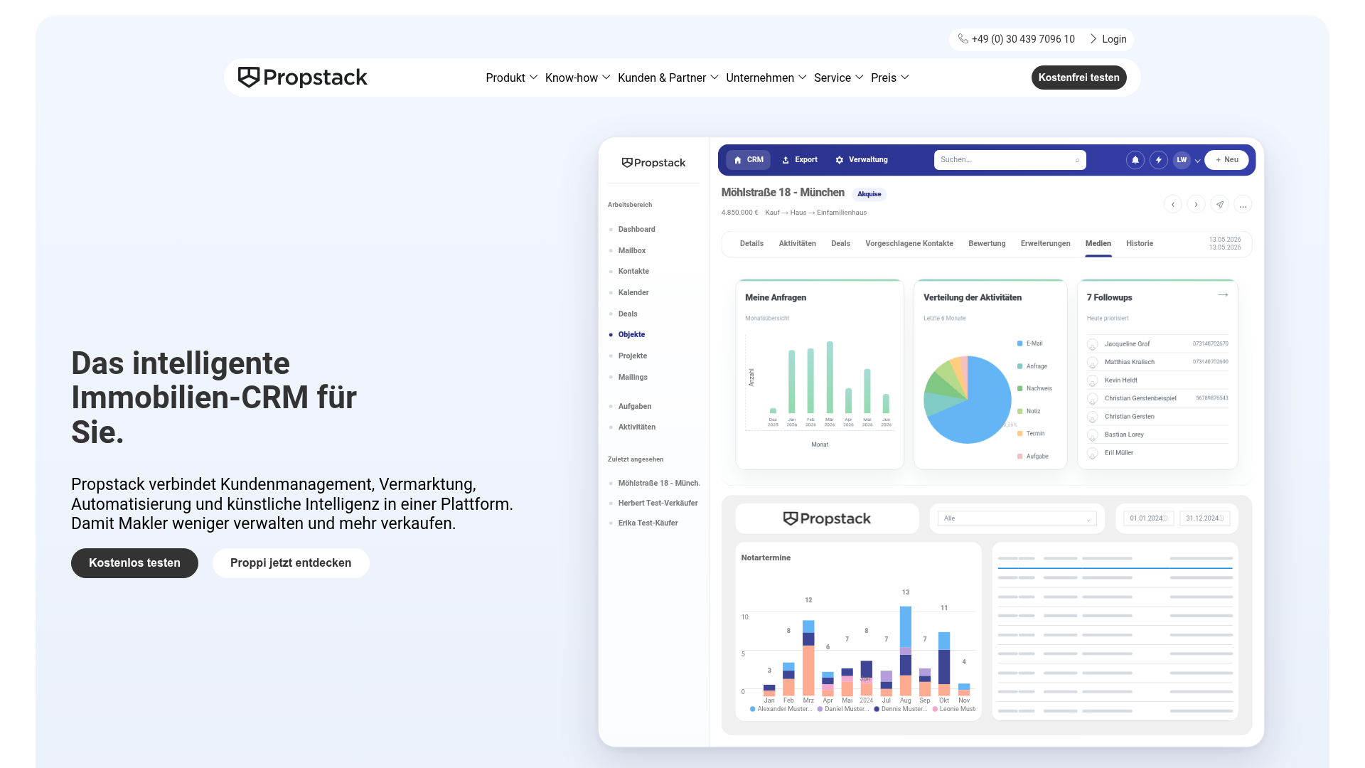Select recently viewed Herbert Test-Verkäufer
This screenshot has width=1365, height=768.
(658, 503)
